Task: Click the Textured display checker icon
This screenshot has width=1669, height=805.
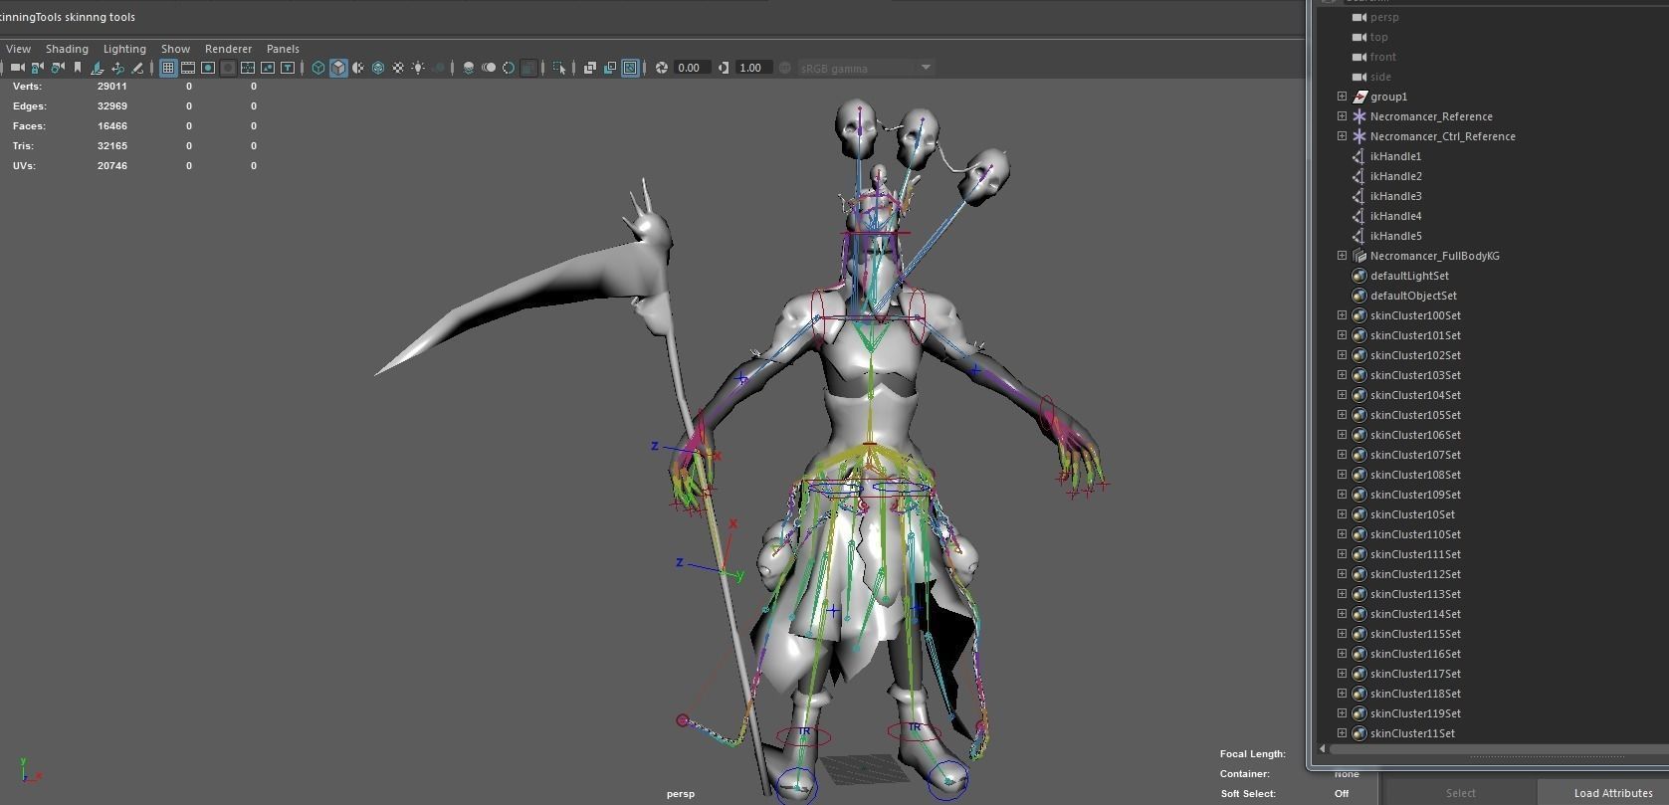Action: coord(398,68)
